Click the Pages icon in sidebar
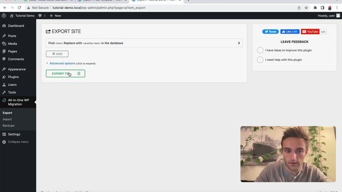The height and width of the screenshot is (192, 342). [4, 51]
